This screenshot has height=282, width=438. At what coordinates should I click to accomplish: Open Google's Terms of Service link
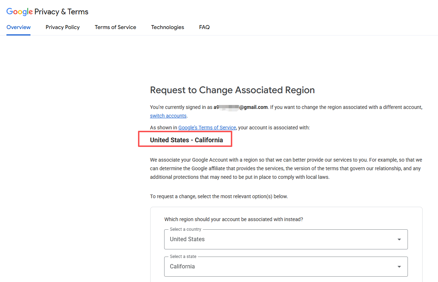coord(207,128)
